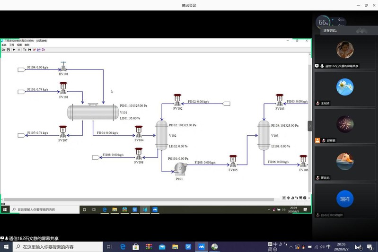Screen dimensions: 378x252
Task: Open the 系统 menu
Action: point(4,45)
